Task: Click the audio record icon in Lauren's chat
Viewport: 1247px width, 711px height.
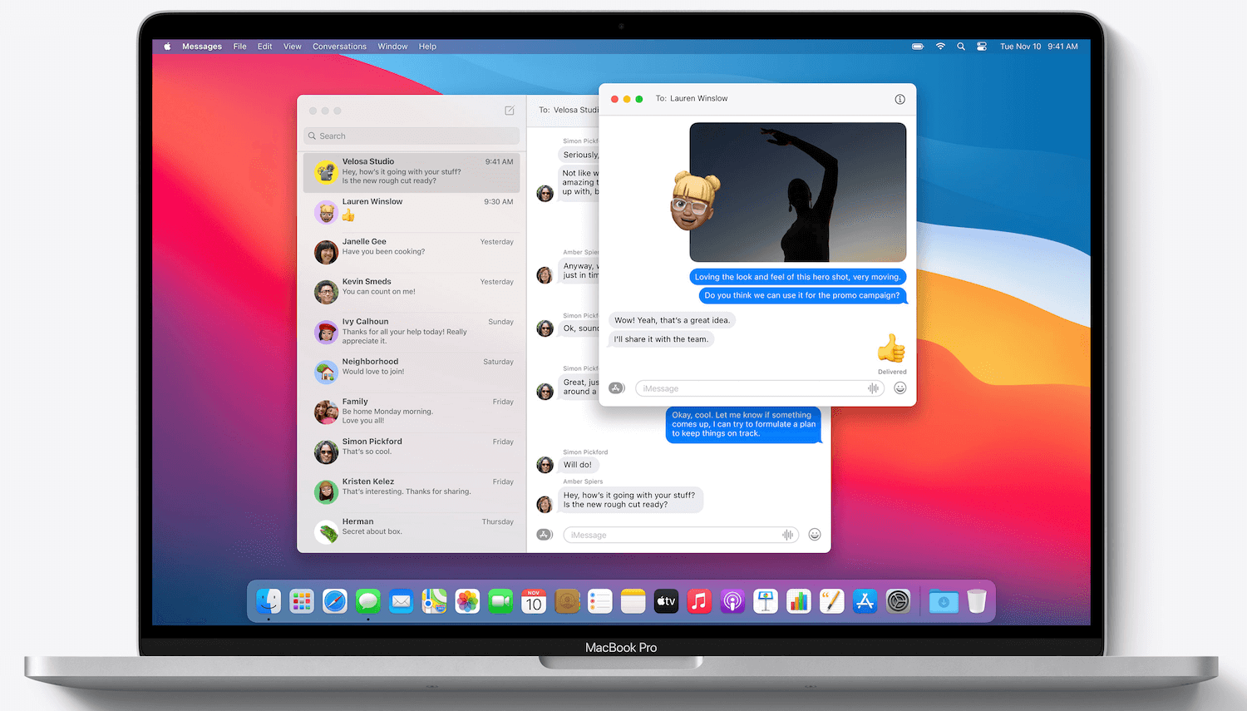Action: click(873, 388)
